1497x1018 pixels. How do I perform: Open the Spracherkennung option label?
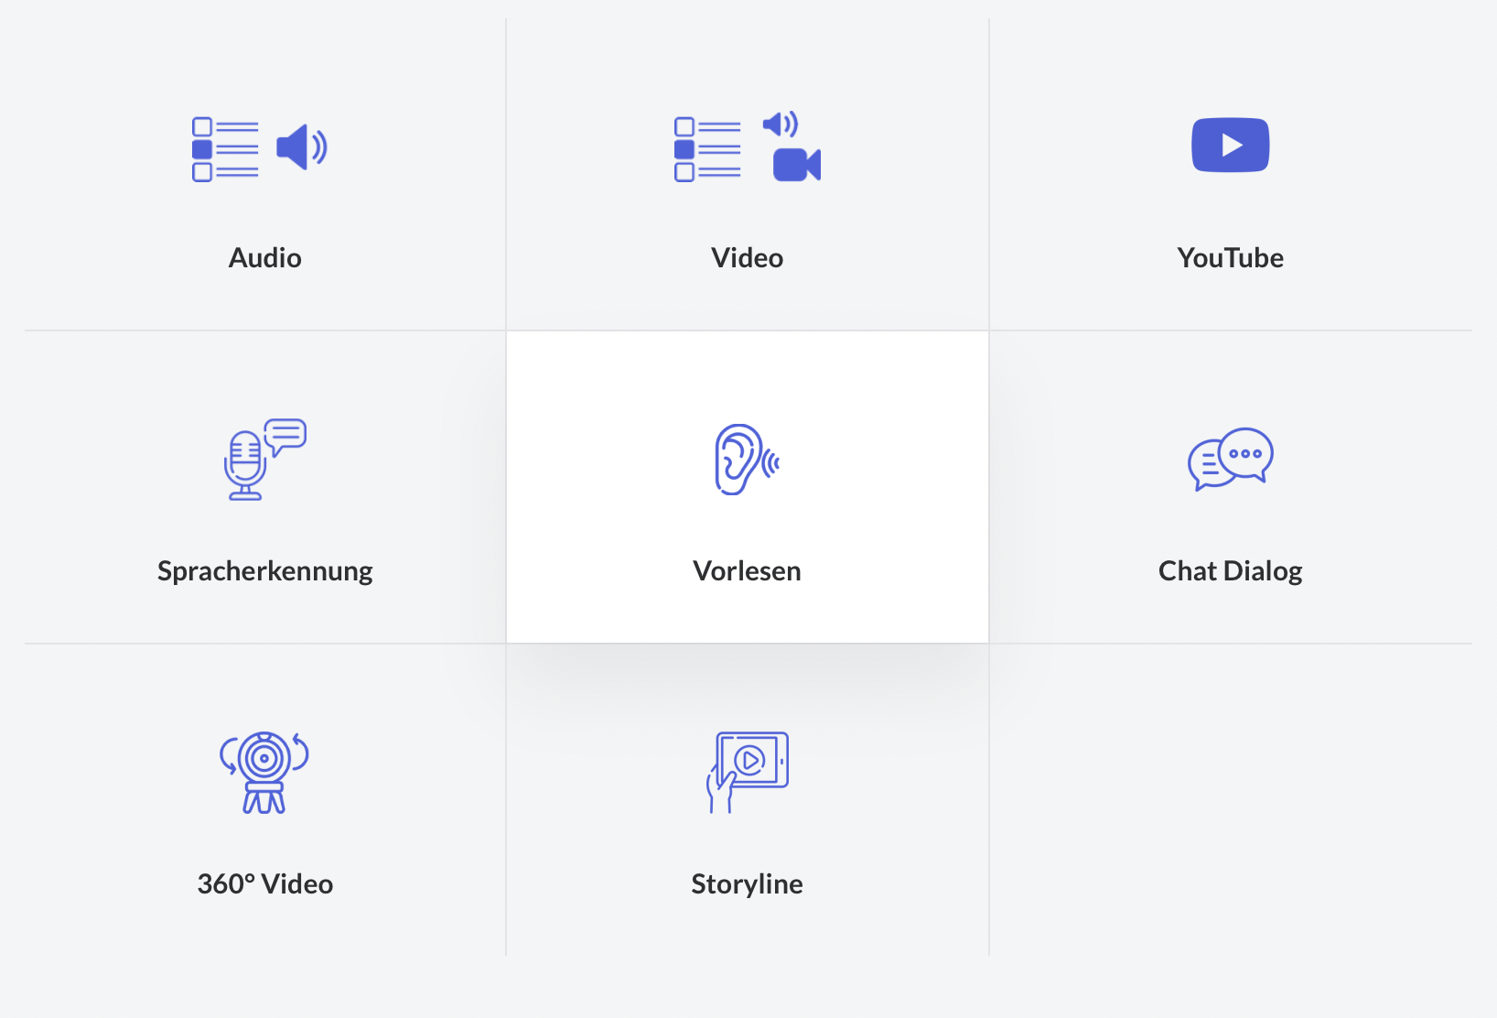click(x=264, y=571)
